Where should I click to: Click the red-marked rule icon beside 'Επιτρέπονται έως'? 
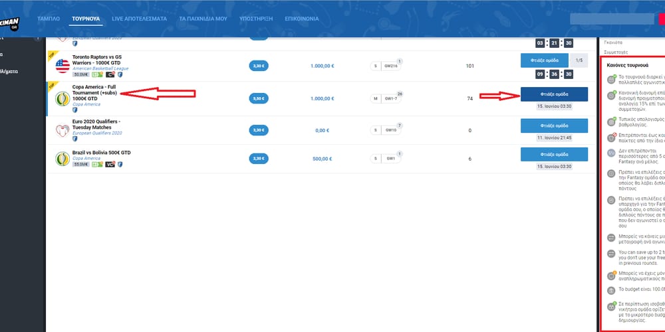point(611,137)
